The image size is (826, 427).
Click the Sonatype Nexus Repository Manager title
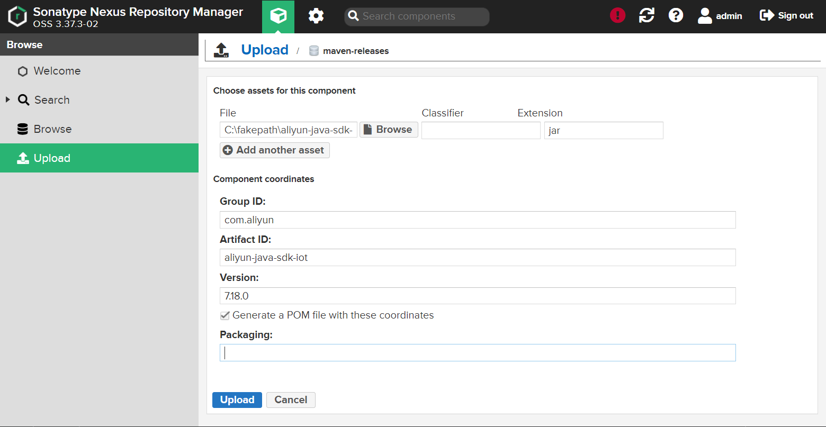click(138, 12)
